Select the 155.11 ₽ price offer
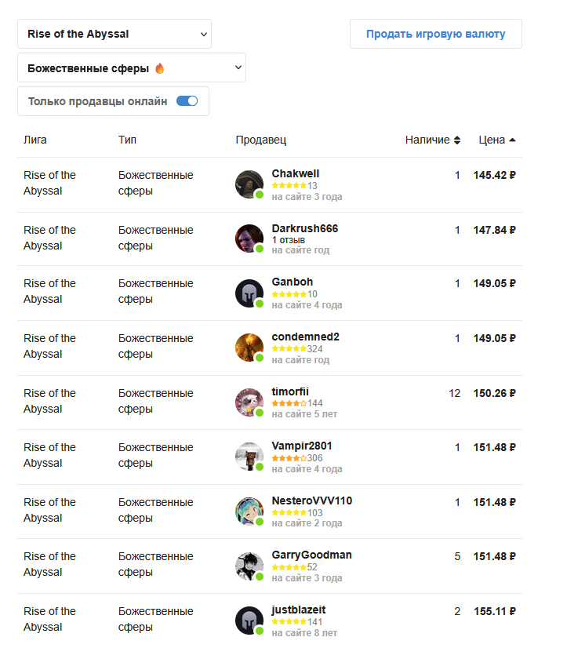Screen dimensions: 567x648 [494, 611]
